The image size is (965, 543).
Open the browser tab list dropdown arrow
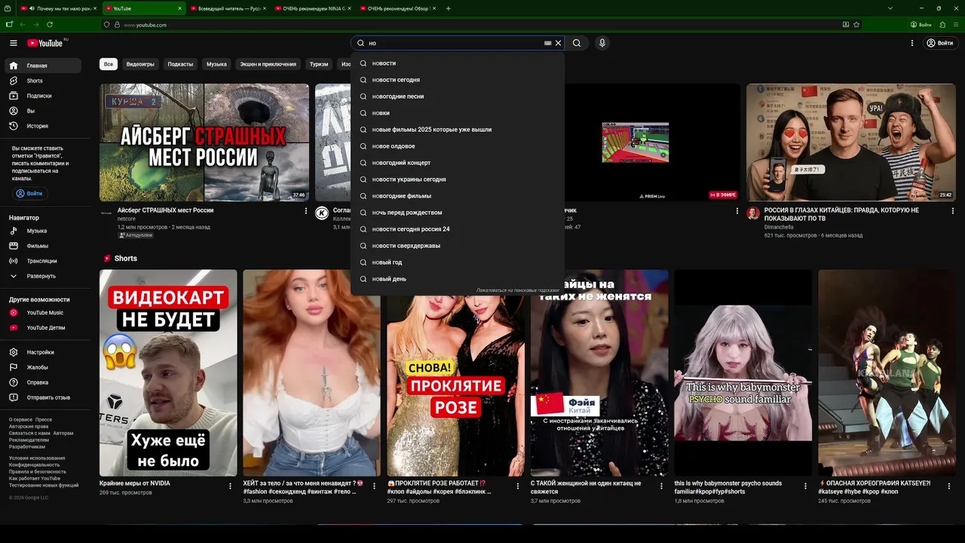(890, 8)
